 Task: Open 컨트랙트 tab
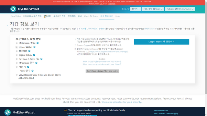(x=72, y=16)
